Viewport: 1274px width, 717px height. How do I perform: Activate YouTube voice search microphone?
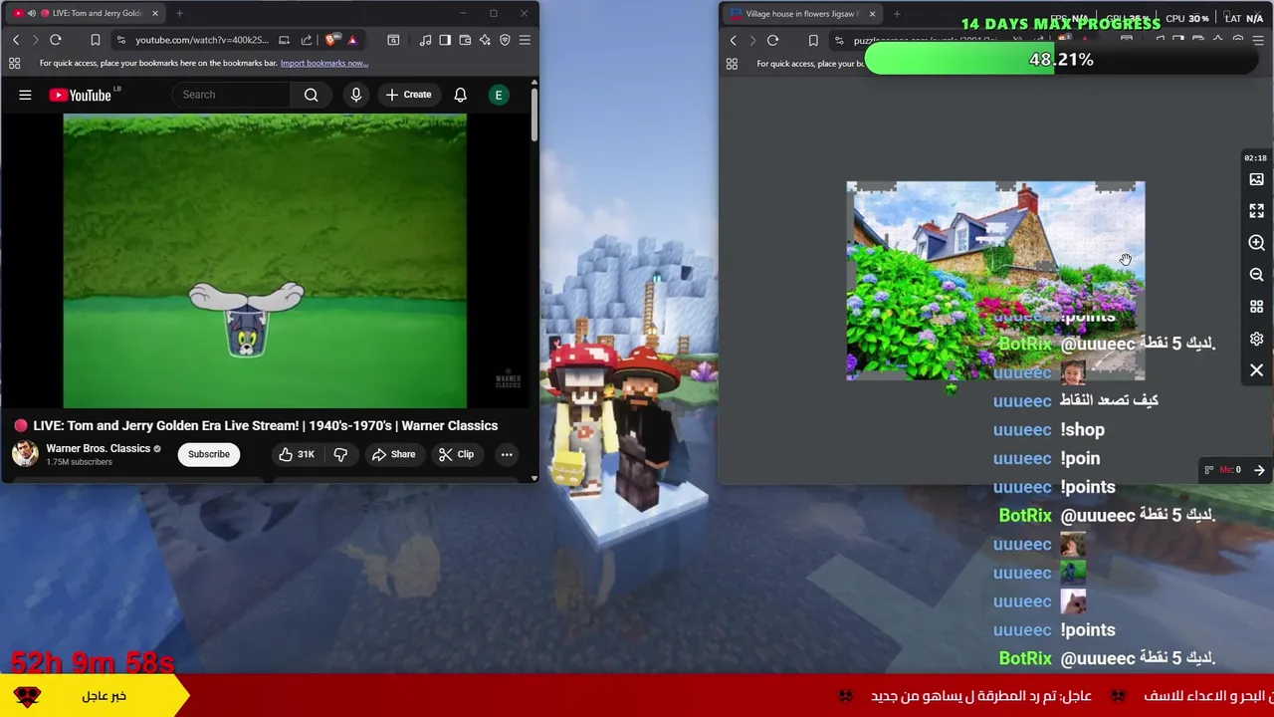(x=355, y=95)
